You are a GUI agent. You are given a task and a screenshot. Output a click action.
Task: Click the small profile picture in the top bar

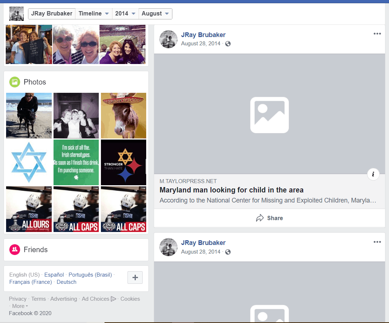(x=17, y=14)
